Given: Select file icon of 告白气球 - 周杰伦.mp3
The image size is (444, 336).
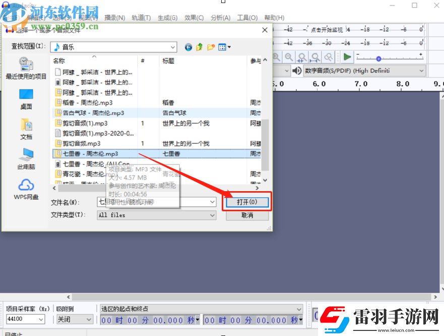Looking at the screenshot, I should [58, 113].
